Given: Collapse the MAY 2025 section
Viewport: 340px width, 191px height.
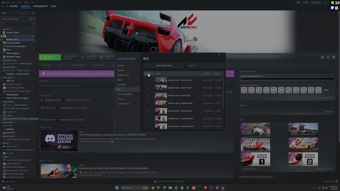Looking at the screenshot, I should coord(2,115).
